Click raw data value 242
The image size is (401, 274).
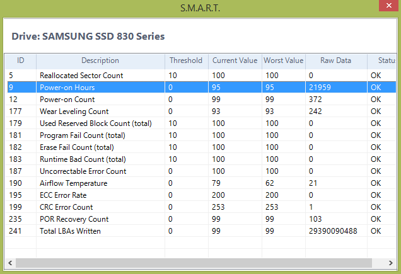click(315, 111)
